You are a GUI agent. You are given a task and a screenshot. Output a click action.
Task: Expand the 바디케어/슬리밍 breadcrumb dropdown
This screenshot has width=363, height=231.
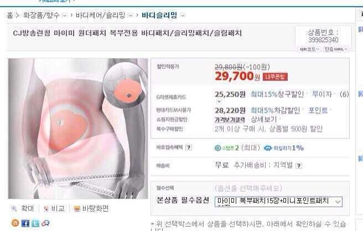(x=131, y=16)
